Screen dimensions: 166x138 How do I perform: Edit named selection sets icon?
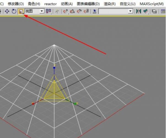click(94, 11)
